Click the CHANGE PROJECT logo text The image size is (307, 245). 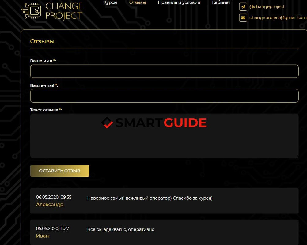[64, 11]
